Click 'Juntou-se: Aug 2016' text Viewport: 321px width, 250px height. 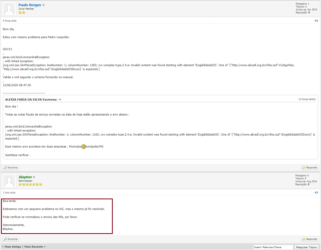tap(306, 181)
